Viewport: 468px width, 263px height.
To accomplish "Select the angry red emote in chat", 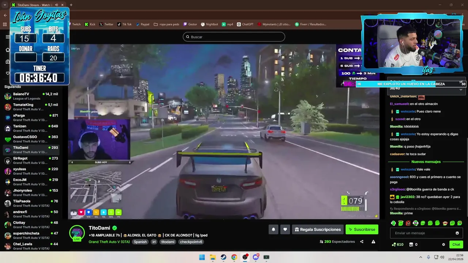I will [x=408, y=223].
